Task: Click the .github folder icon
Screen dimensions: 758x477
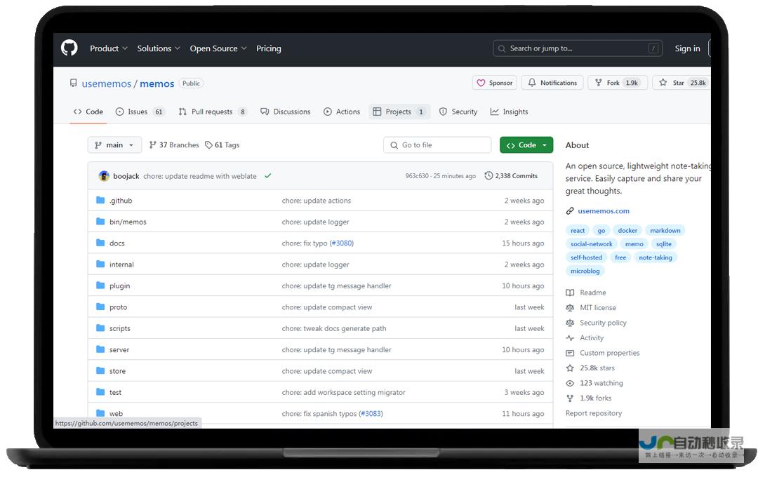Action: pos(100,200)
